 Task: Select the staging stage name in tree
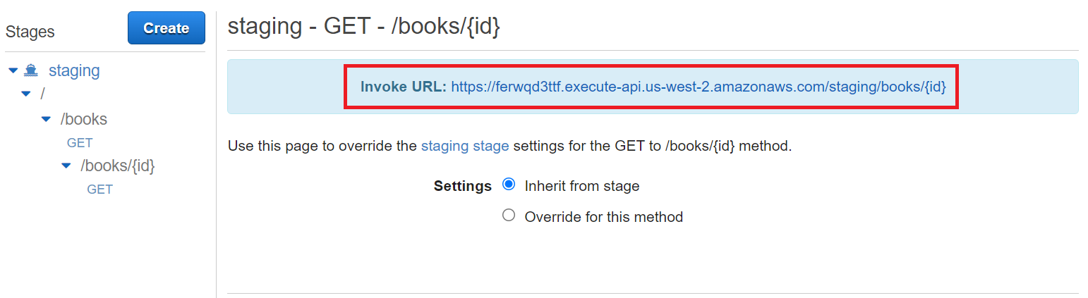(x=74, y=70)
